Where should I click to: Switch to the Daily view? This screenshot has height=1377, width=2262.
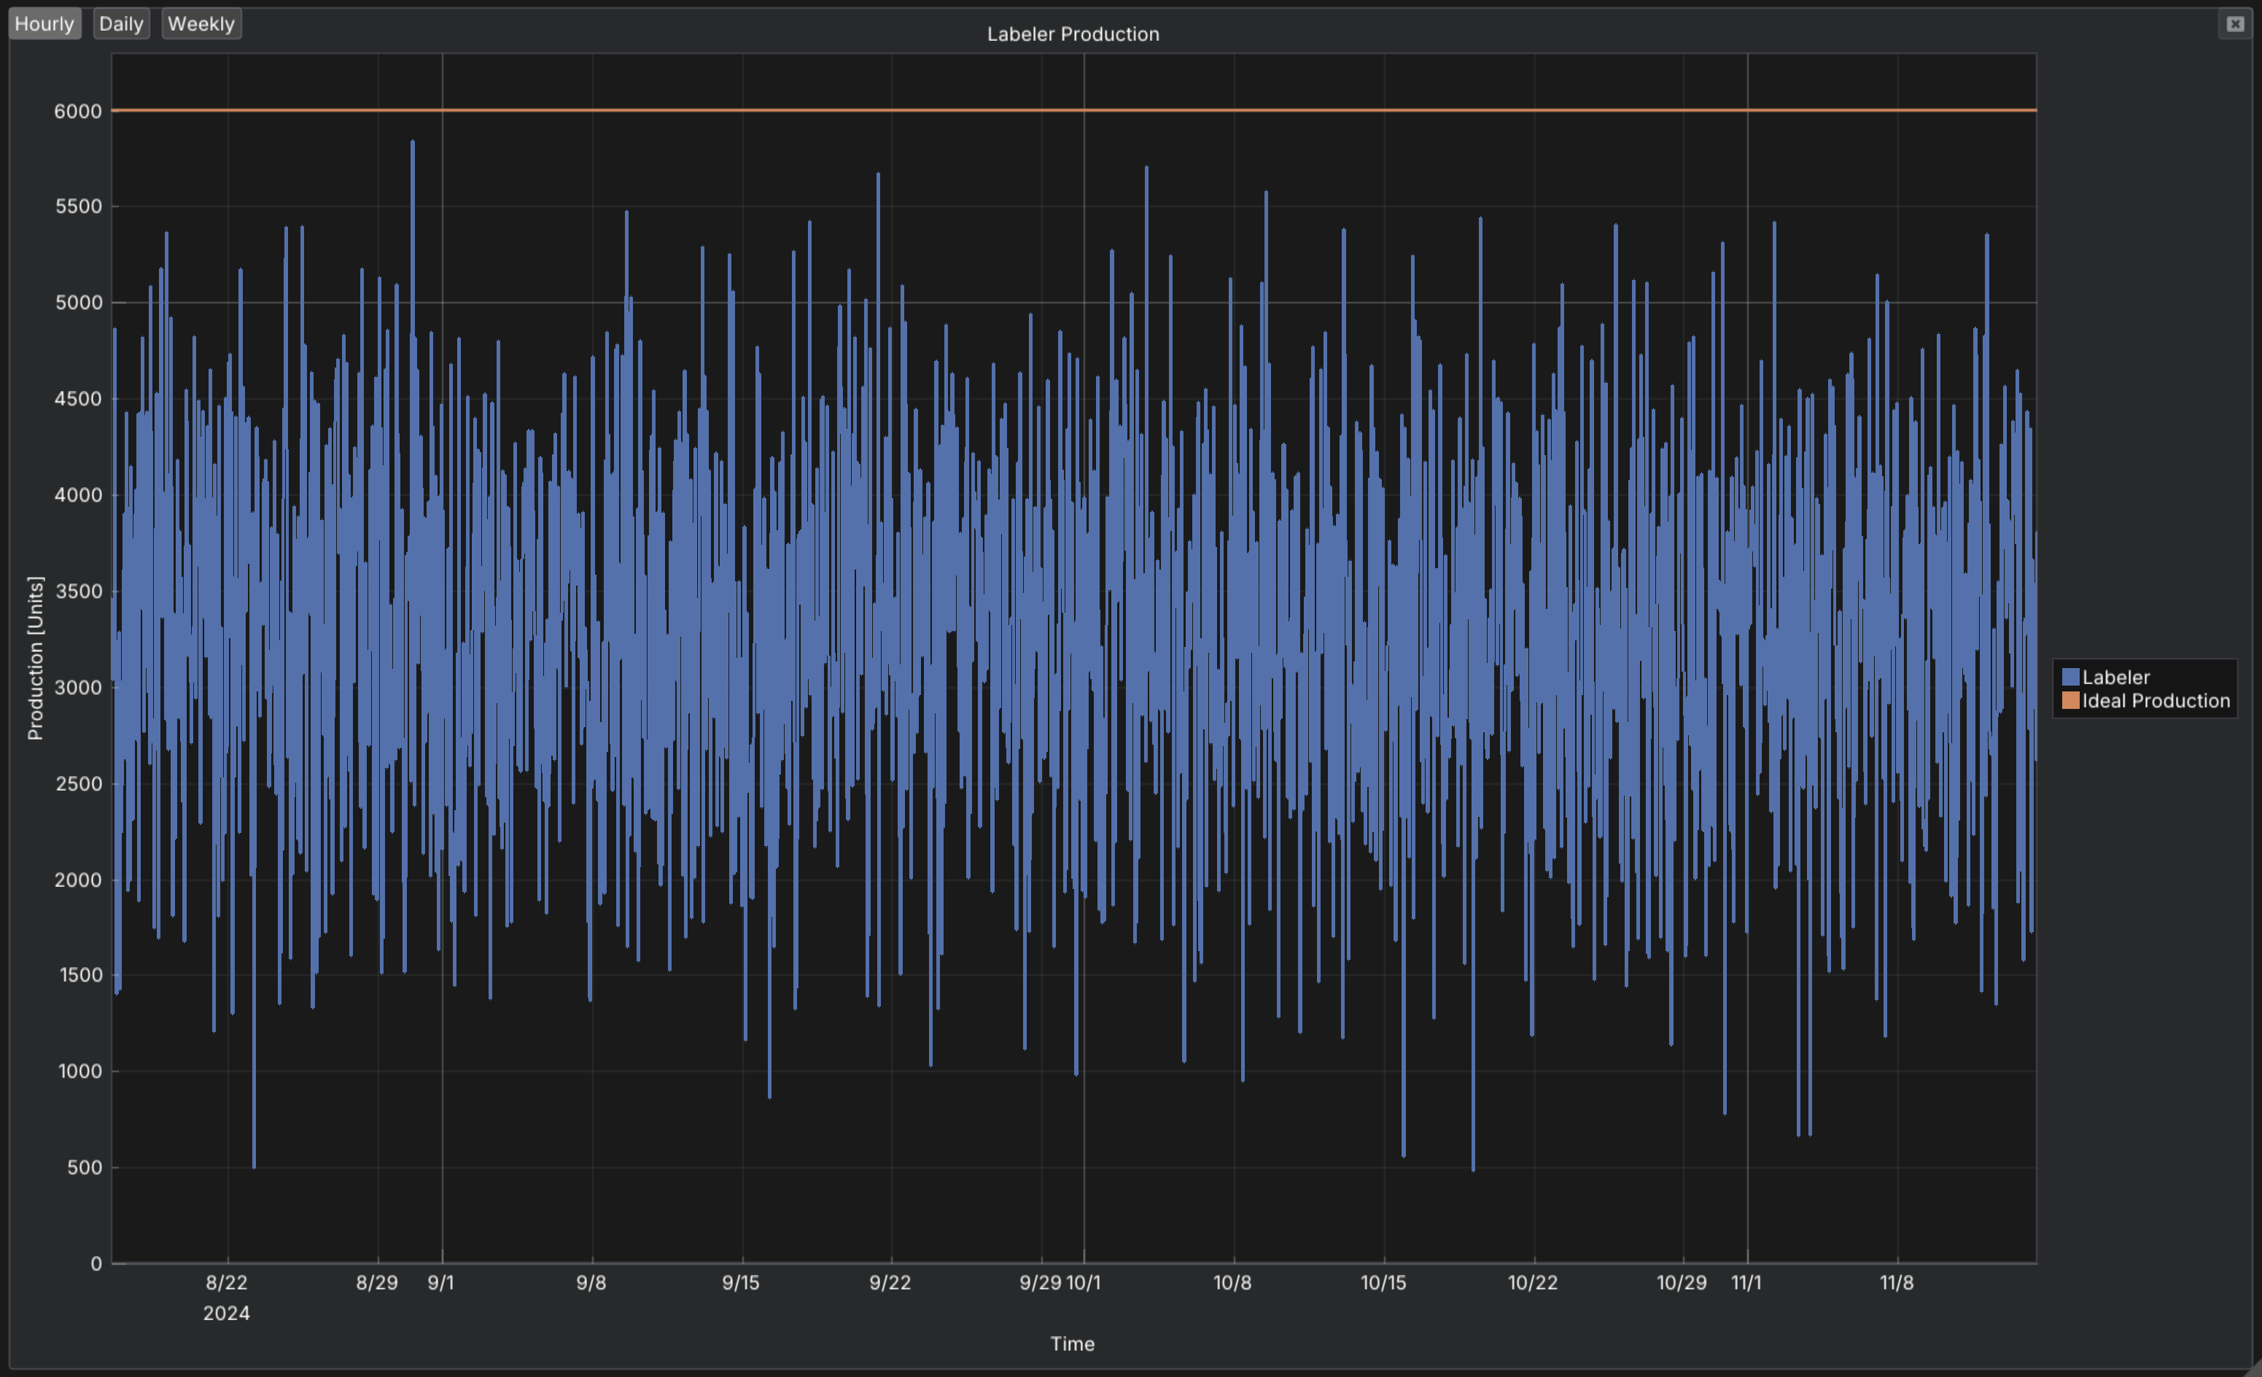point(120,24)
